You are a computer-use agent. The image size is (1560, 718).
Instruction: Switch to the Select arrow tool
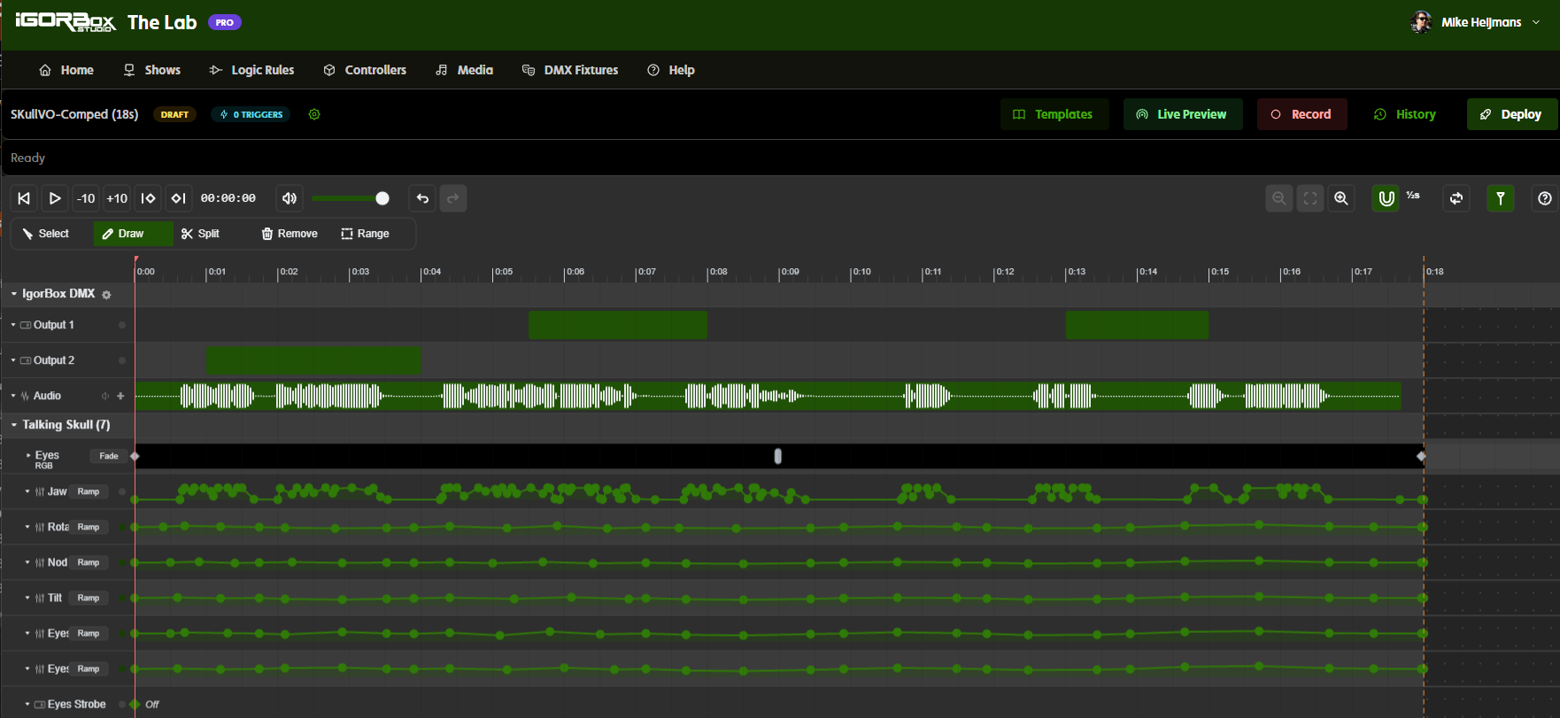click(x=46, y=234)
